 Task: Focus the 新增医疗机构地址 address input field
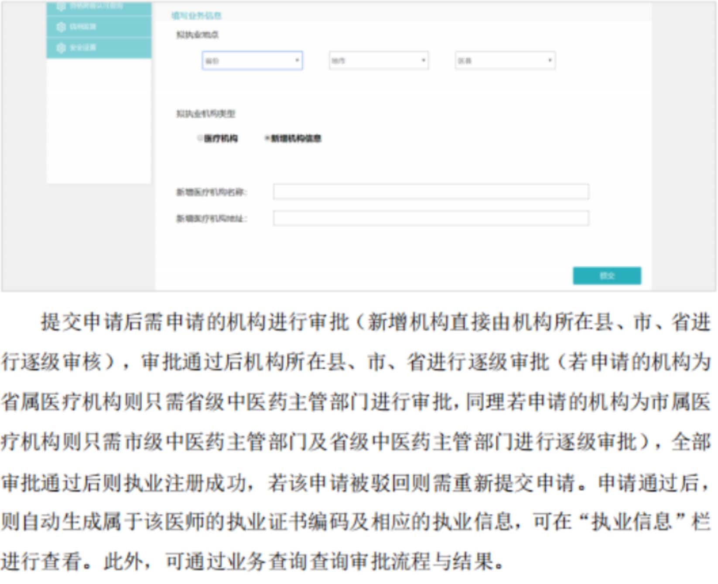click(x=431, y=218)
